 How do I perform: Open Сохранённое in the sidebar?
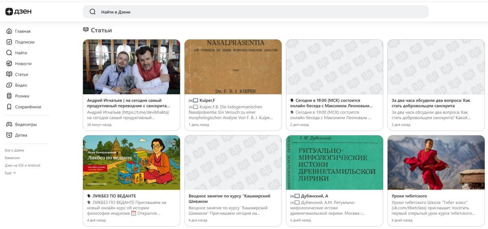click(x=28, y=107)
